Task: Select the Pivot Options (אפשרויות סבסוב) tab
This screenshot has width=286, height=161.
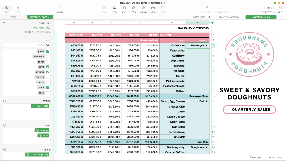Action: 40,17
